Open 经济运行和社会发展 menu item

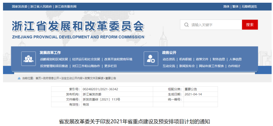(86, 59)
